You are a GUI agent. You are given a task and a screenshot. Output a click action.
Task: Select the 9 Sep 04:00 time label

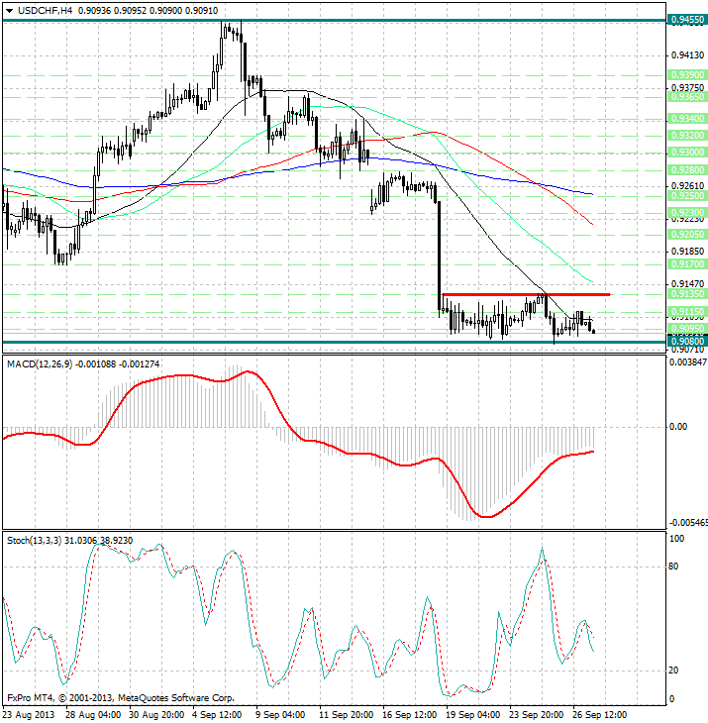(x=280, y=715)
